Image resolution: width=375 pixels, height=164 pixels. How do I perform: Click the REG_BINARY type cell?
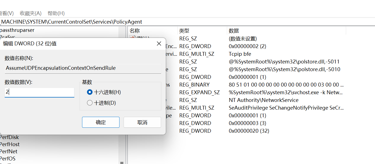194,85
